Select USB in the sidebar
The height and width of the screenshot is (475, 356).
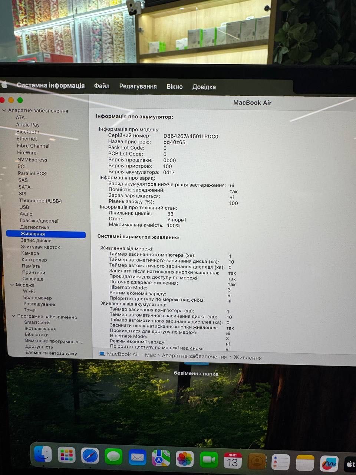(x=24, y=207)
